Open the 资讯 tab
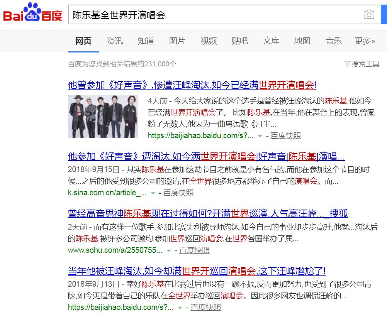This screenshot has width=387, height=318. click(114, 41)
